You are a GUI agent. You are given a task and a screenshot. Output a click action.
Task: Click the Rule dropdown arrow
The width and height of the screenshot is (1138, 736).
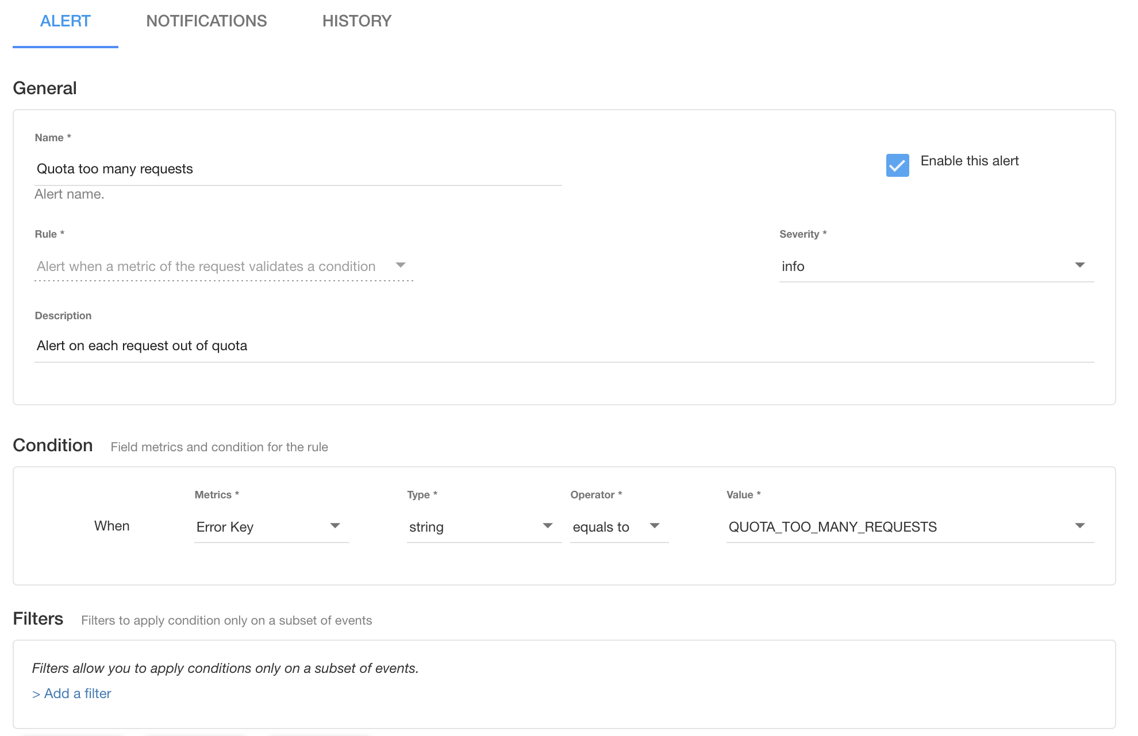point(401,265)
